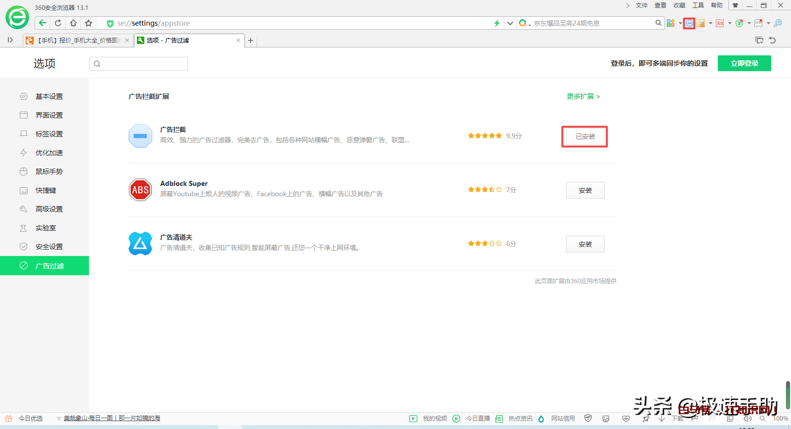This screenshot has width=791, height=429.
Task: Click the browser home button
Action: (x=73, y=23)
